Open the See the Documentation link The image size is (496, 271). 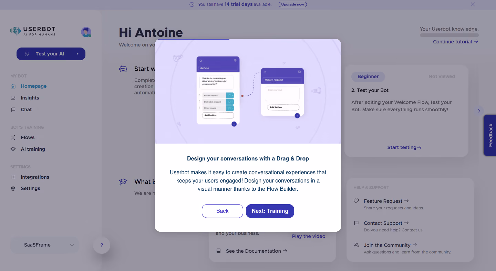[x=257, y=251]
